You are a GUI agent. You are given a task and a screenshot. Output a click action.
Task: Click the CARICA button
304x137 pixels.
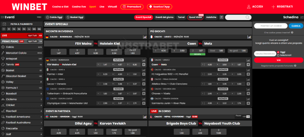point(296,26)
